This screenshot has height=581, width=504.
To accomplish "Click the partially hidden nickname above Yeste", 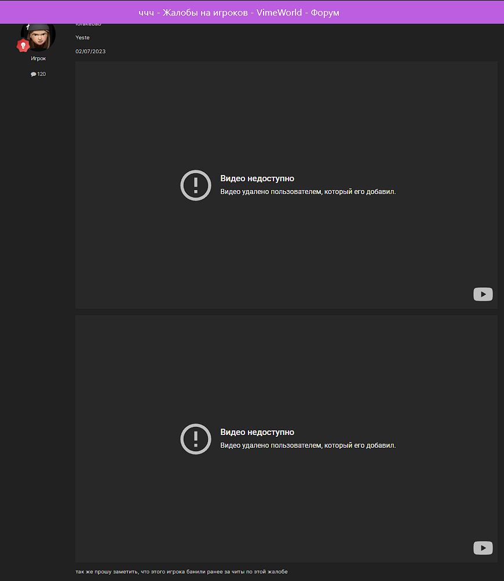I will click(88, 25).
